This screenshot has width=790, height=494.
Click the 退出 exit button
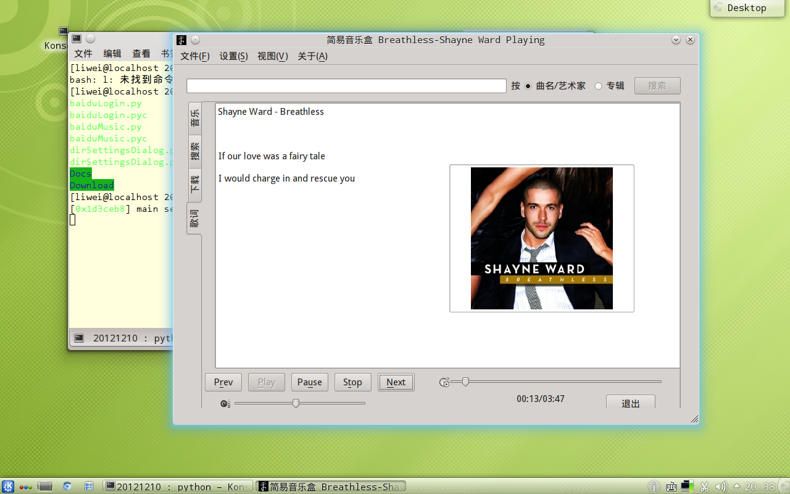pos(631,402)
